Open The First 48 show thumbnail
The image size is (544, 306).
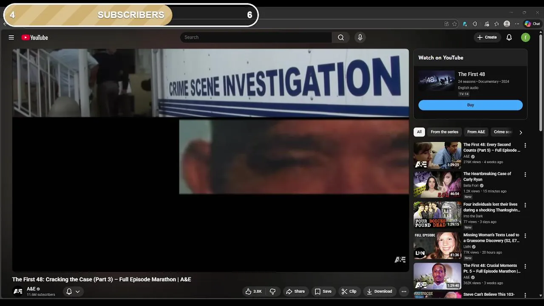point(436,81)
